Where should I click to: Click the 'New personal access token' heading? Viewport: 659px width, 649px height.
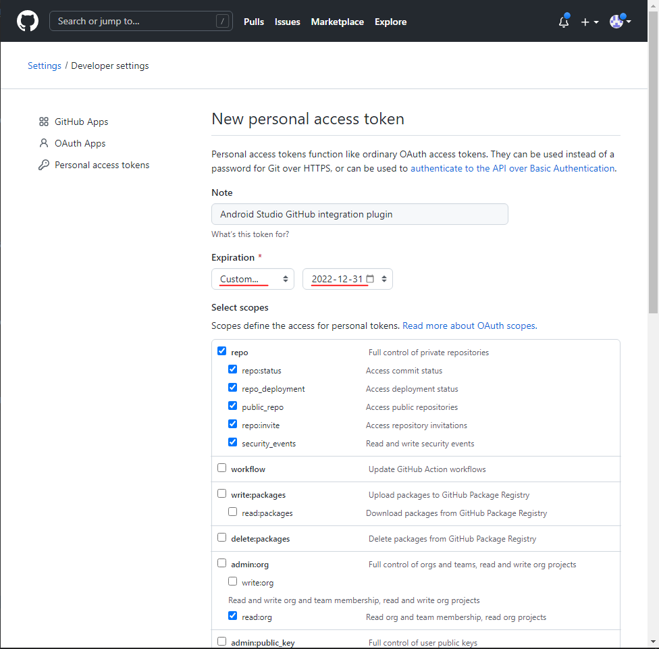click(308, 119)
